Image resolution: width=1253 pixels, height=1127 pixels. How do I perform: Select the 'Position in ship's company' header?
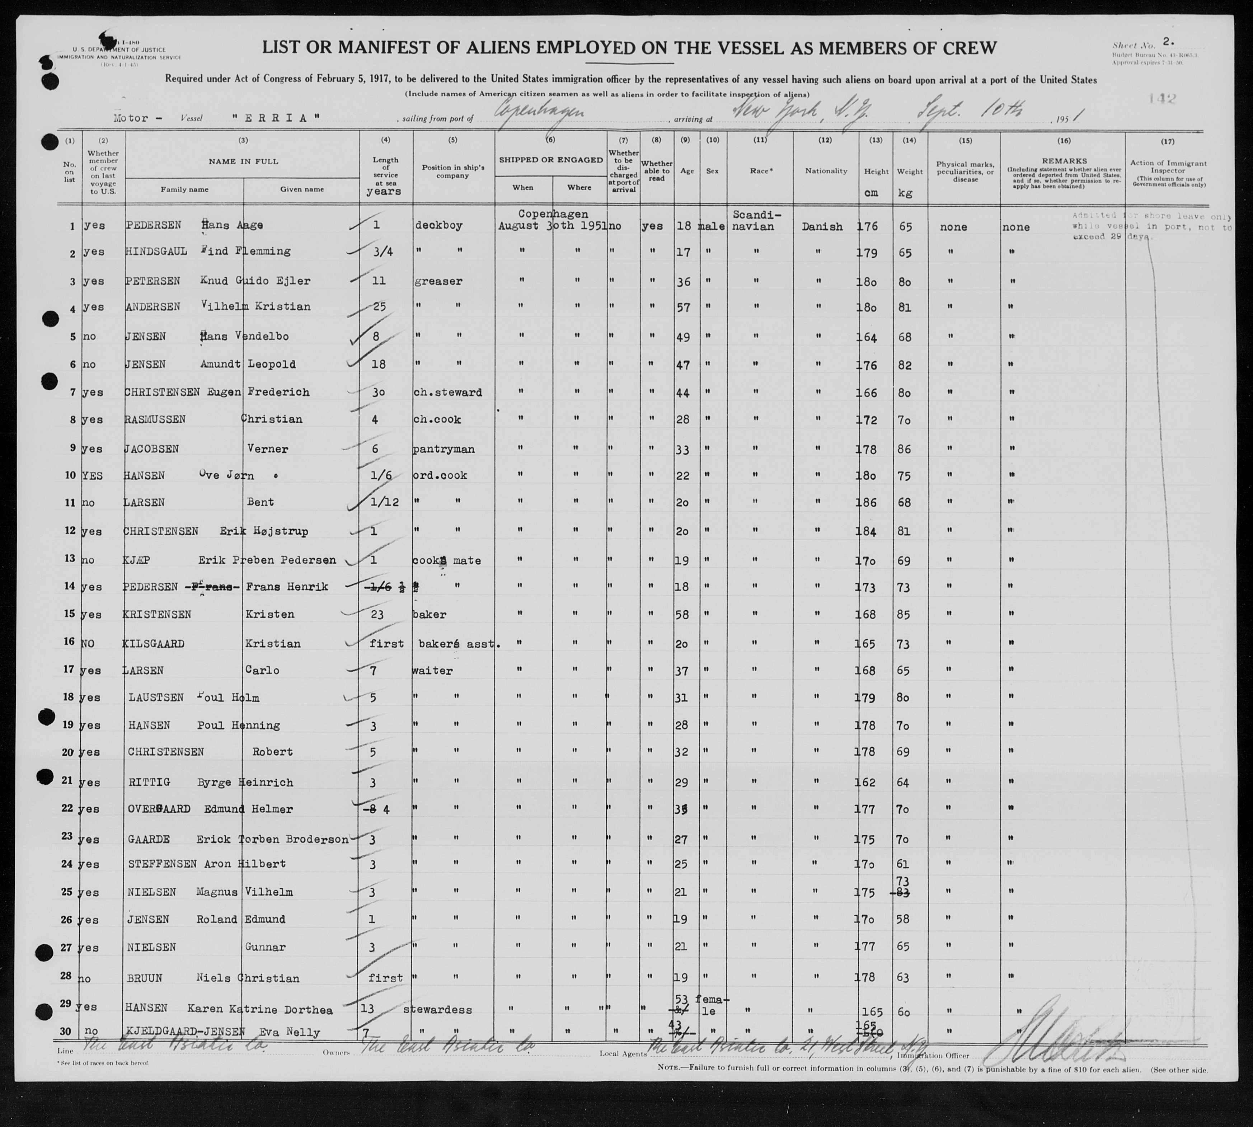[454, 172]
